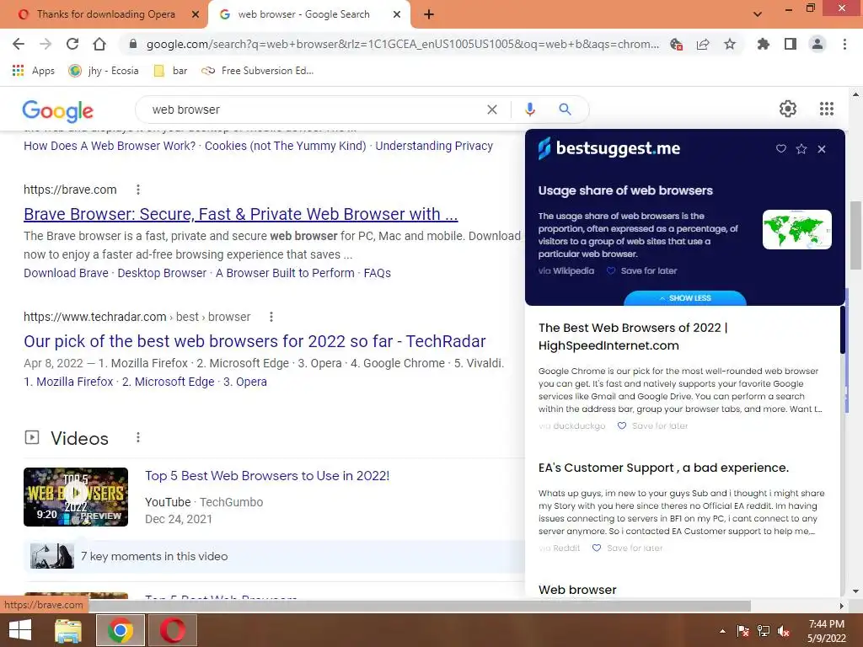Close the Thanks for downloading Opera tab
The width and height of the screenshot is (863, 647).
coord(196,14)
